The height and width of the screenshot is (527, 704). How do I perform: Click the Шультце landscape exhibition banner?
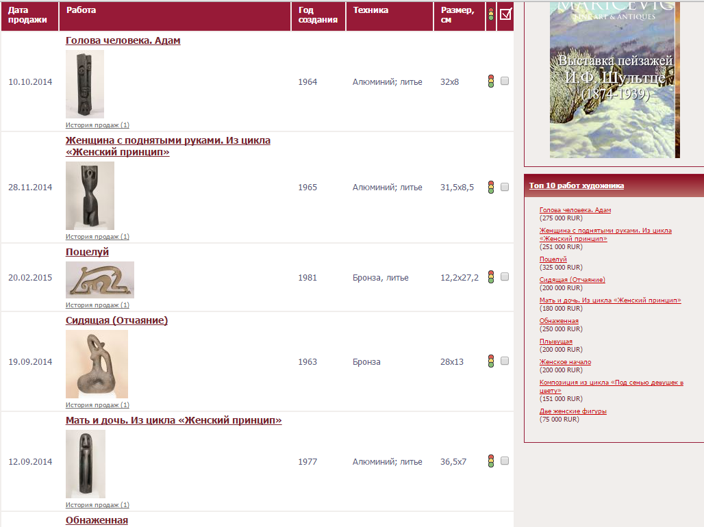pos(614,79)
